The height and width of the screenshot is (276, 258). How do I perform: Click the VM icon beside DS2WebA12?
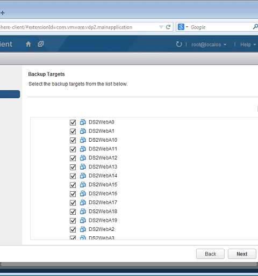tap(83, 158)
